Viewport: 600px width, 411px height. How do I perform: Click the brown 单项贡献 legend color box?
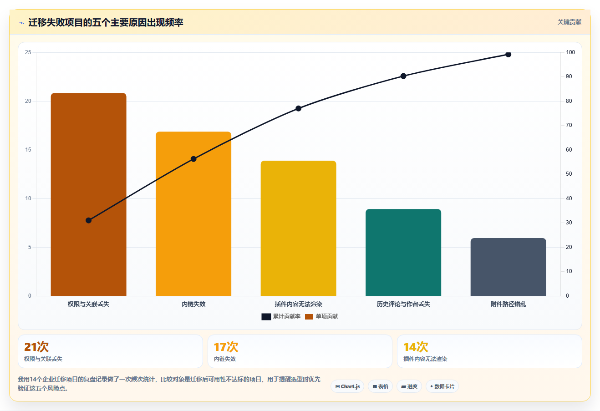309,317
